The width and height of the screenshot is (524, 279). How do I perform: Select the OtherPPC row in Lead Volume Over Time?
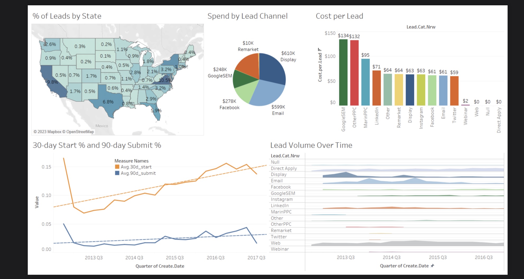387,224
